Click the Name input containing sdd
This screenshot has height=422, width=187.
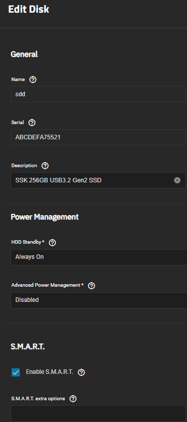tap(98, 94)
